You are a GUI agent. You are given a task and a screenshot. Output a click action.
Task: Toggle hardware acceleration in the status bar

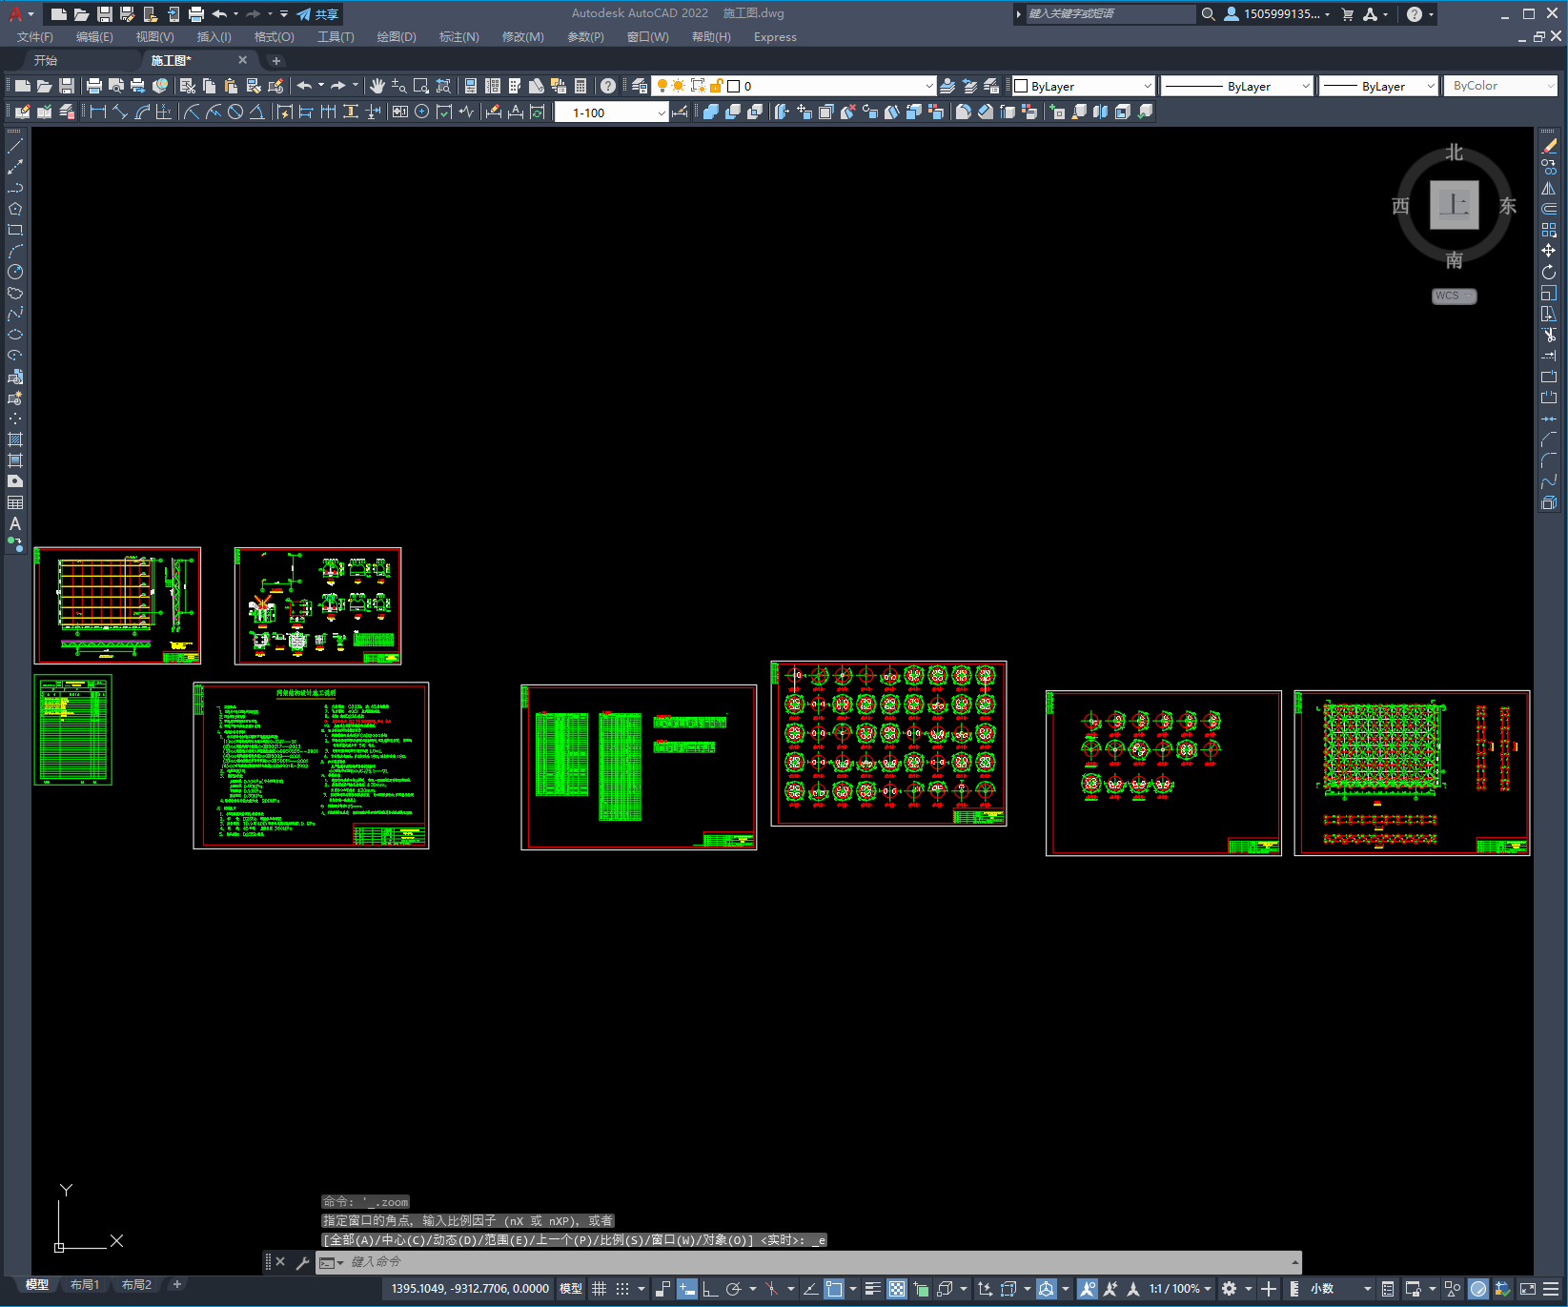click(1478, 1289)
